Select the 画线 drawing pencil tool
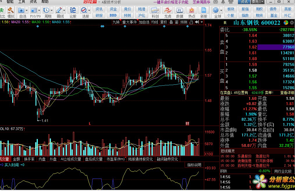 pos(59,10)
